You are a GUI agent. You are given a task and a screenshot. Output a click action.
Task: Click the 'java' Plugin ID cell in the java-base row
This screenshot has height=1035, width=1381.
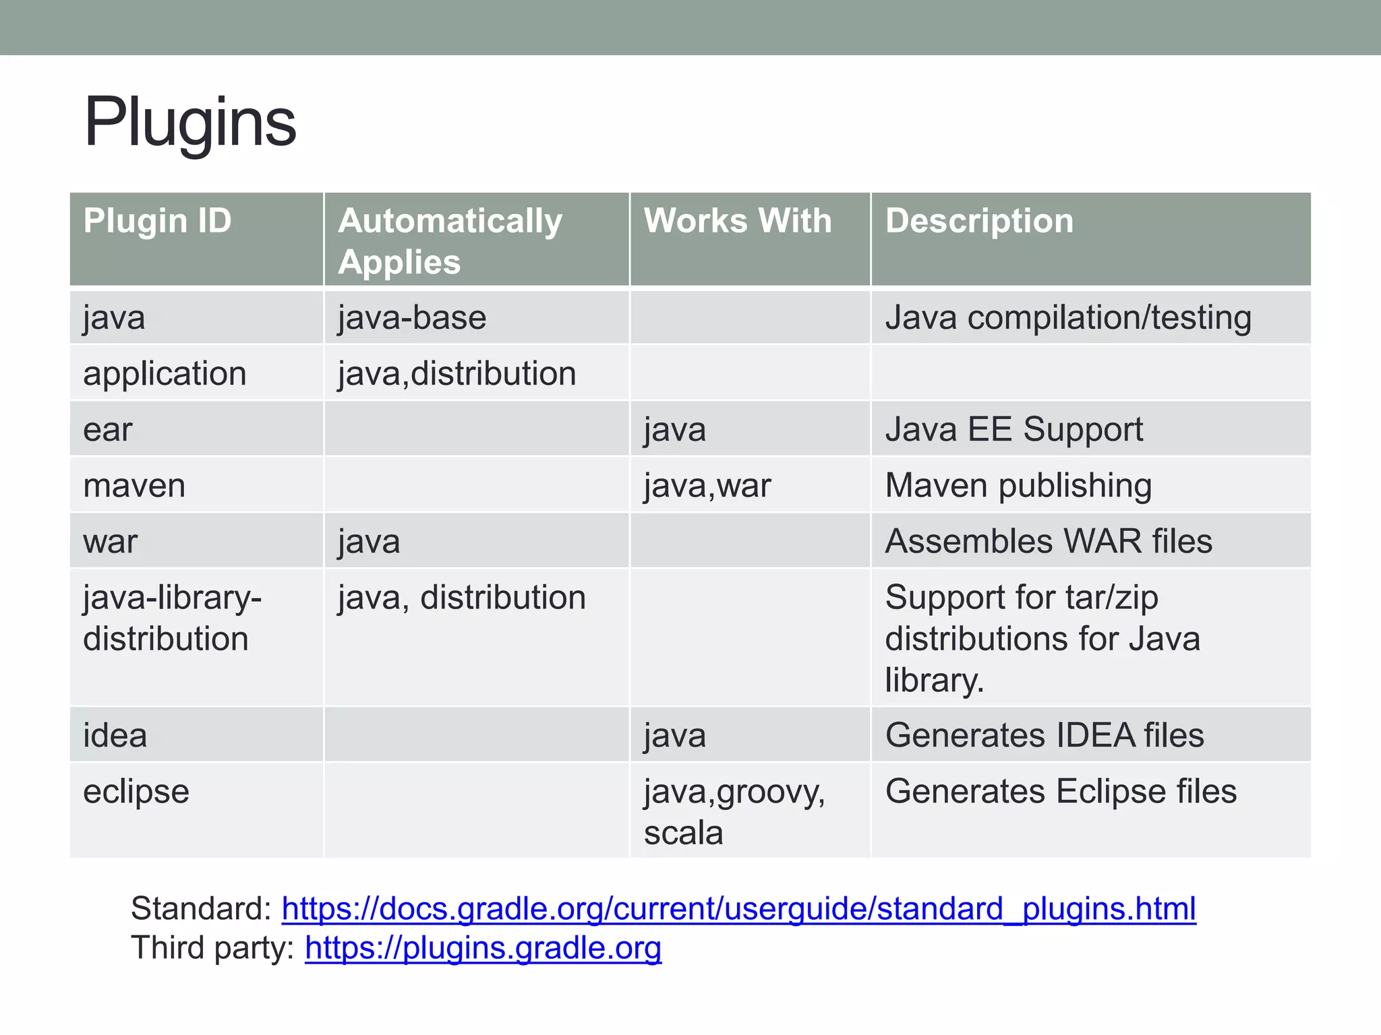tap(197, 317)
